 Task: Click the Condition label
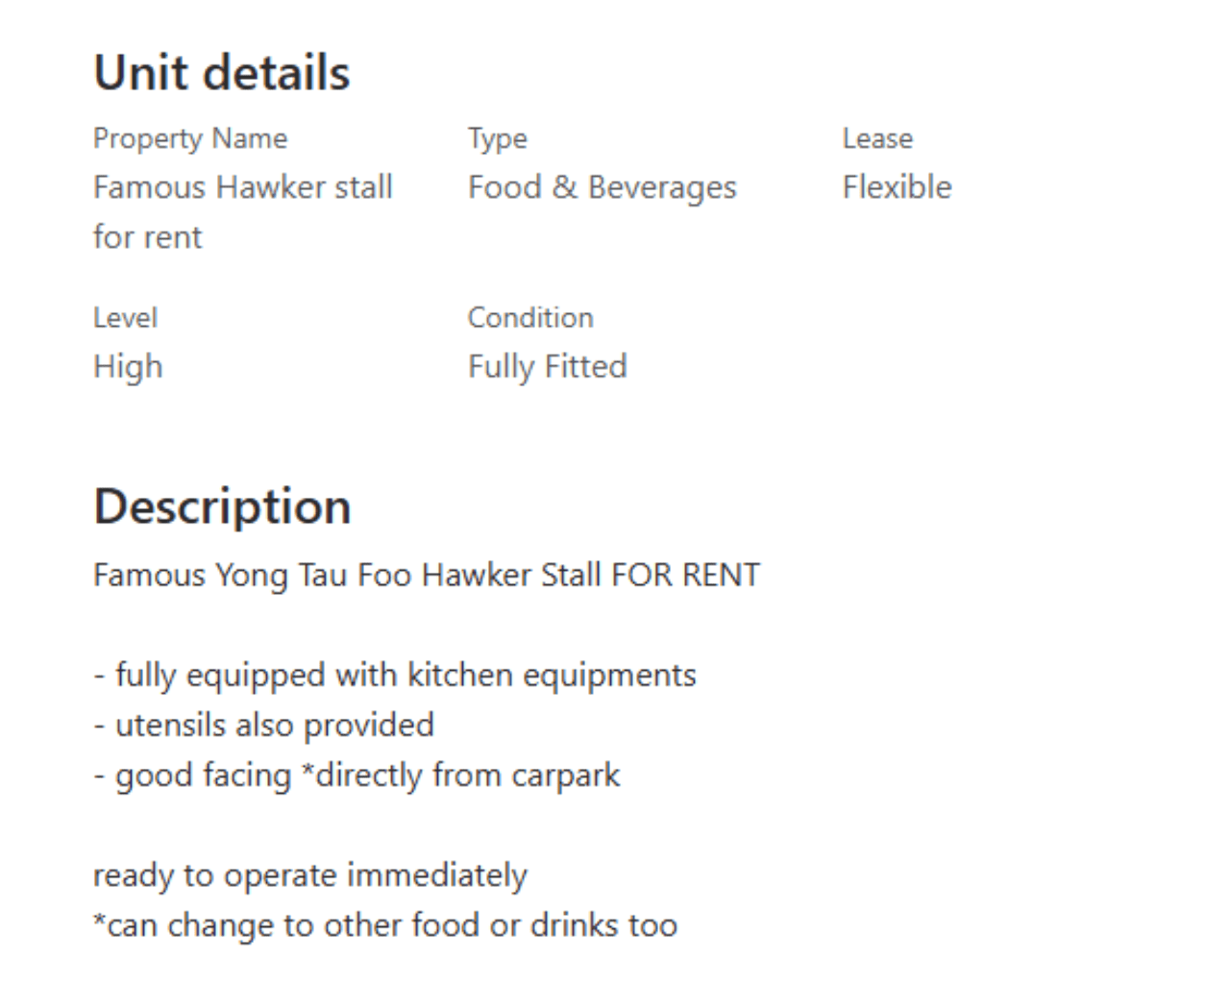click(x=530, y=317)
